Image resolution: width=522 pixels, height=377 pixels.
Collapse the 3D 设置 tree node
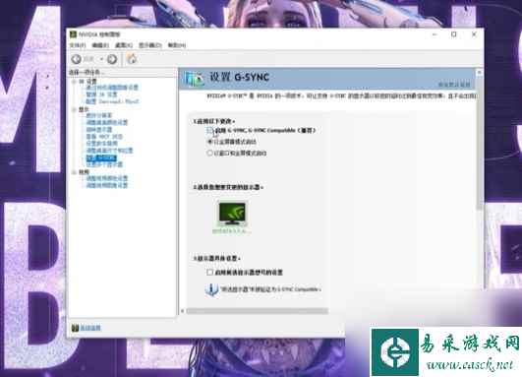pos(74,82)
